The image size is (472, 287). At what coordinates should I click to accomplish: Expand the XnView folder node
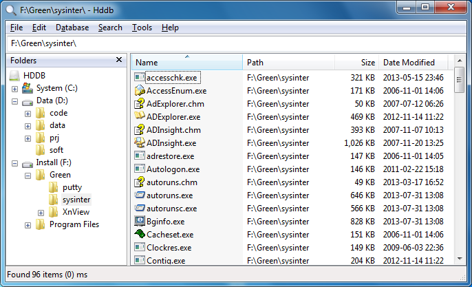(41, 213)
